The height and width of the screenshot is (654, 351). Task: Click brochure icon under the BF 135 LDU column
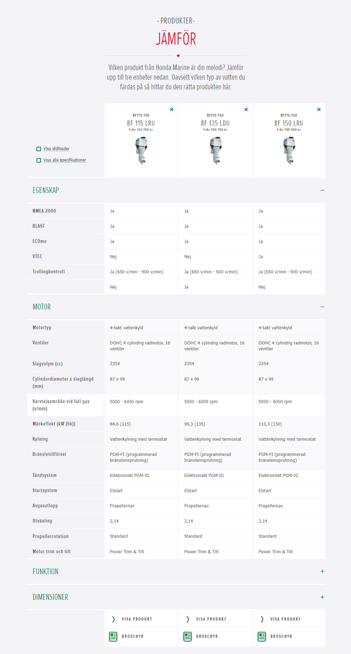[188, 637]
